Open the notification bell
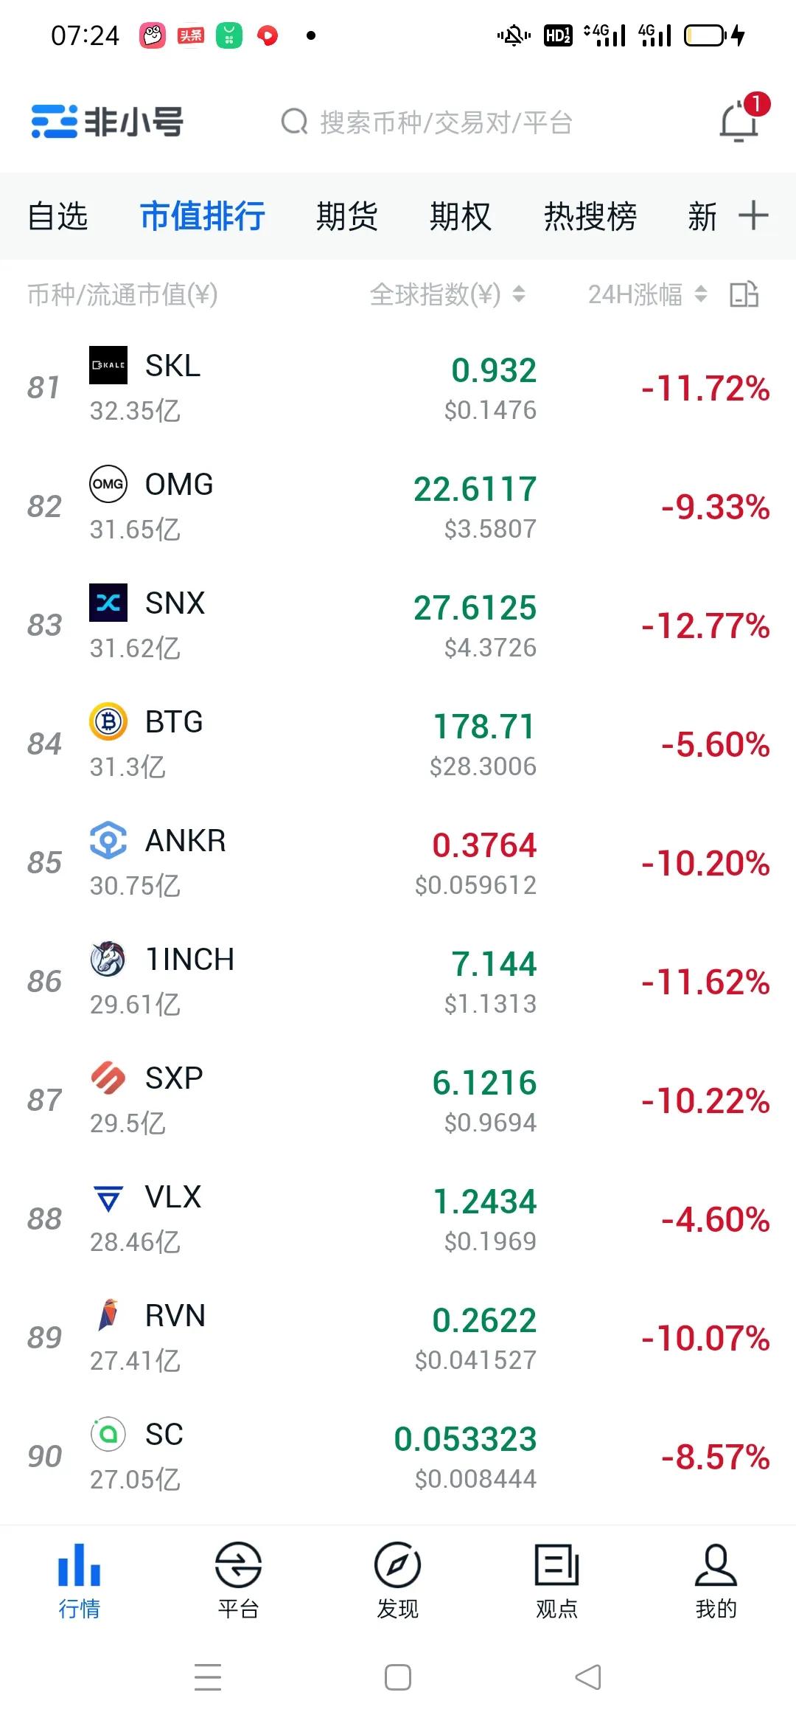Image resolution: width=796 pixels, height=1726 pixels. coord(739,122)
